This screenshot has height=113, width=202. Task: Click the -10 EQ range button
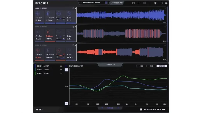pyautogui.click(x=66, y=104)
